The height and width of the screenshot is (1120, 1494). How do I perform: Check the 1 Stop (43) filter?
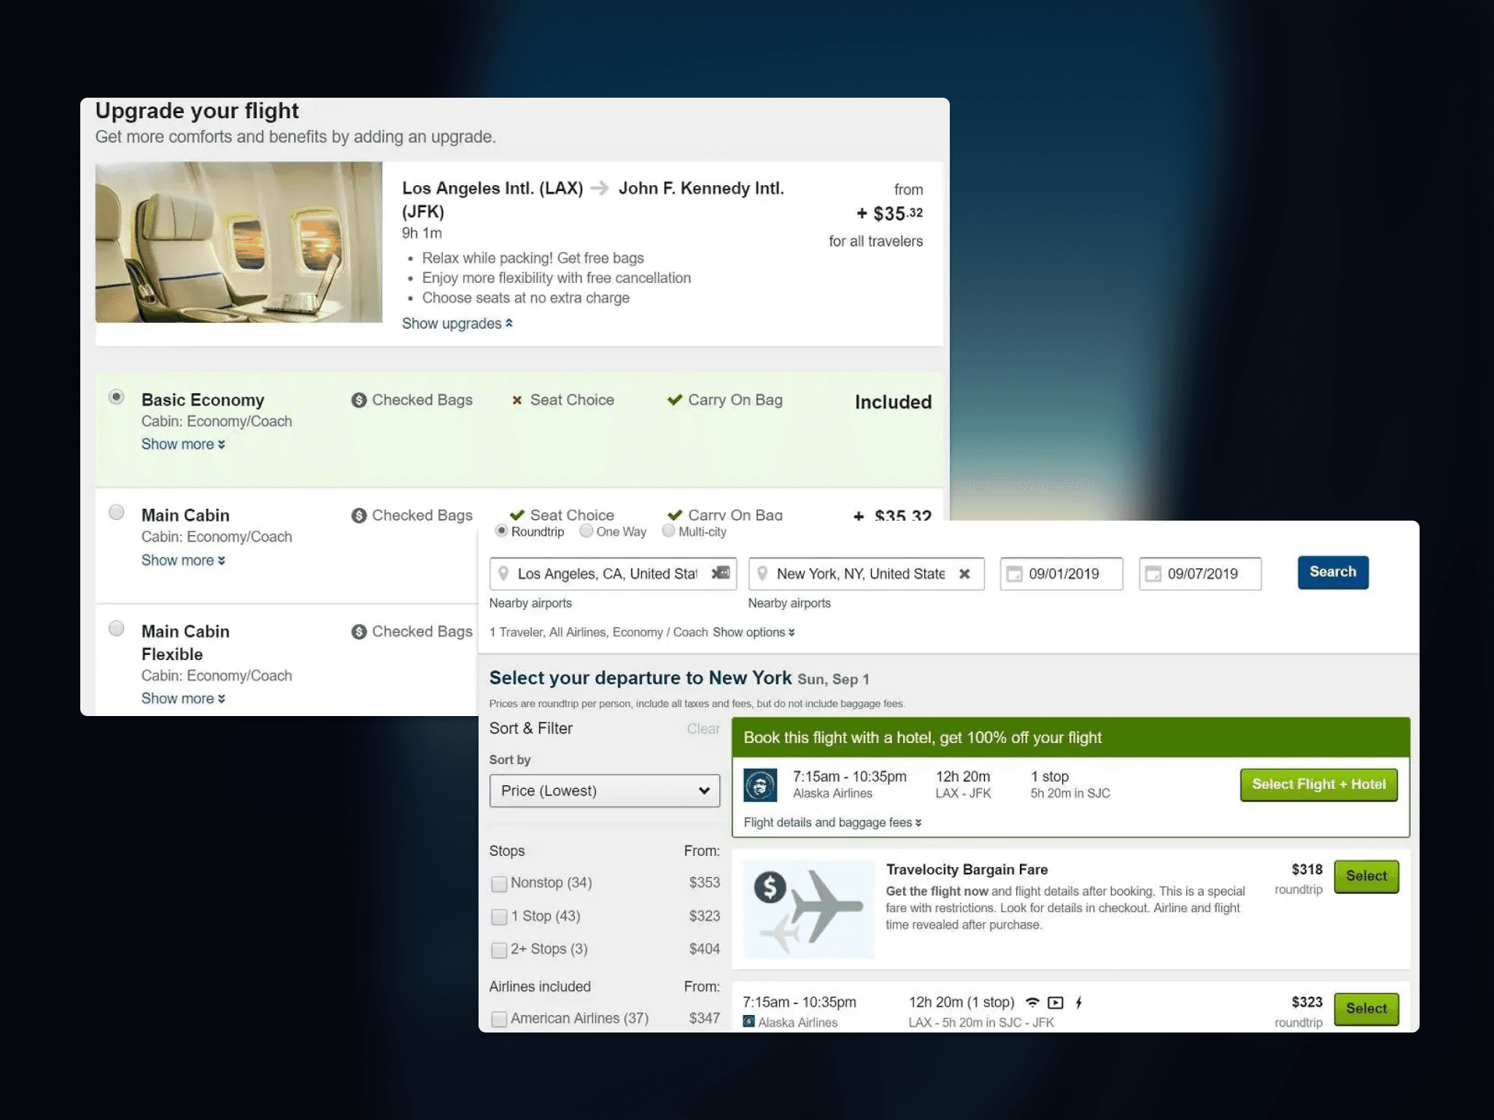click(499, 917)
